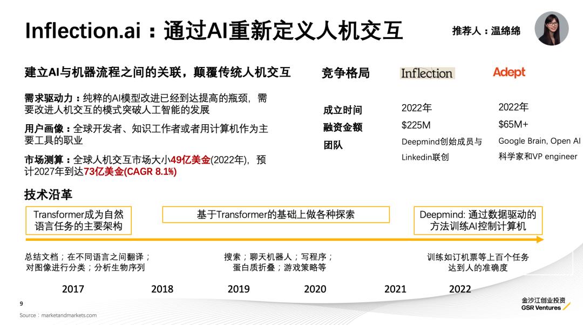Select the Inflection wordmark logo
This screenshot has height=325, width=583.
(x=426, y=73)
